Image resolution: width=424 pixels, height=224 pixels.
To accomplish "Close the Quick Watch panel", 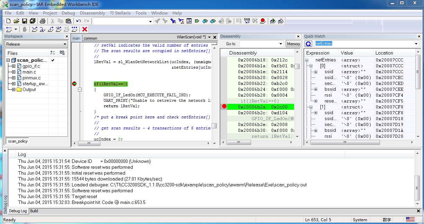I will tap(418, 36).
